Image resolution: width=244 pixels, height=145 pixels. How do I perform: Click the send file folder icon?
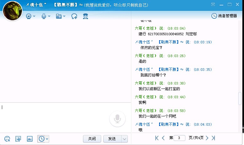coord(59,16)
